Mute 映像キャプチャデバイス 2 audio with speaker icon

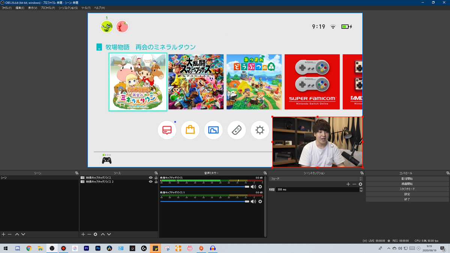click(x=253, y=201)
